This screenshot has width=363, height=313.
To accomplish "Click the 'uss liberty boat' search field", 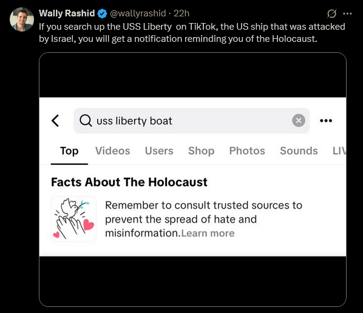I will click(x=191, y=121).
